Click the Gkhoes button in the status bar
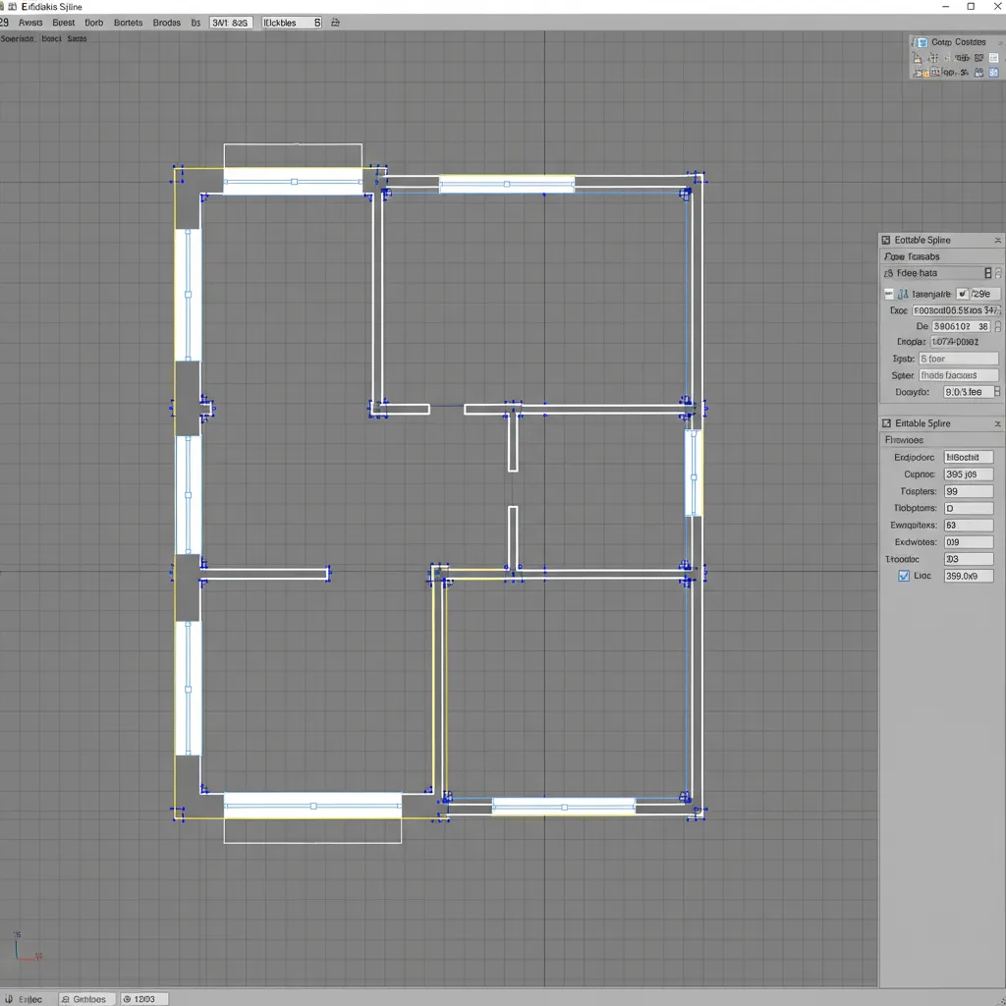This screenshot has height=1006, width=1006. coord(87,998)
